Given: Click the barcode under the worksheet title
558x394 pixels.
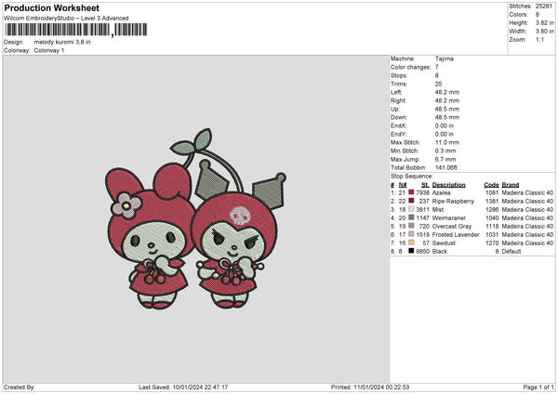Looking at the screenshot, I should tap(76, 30).
